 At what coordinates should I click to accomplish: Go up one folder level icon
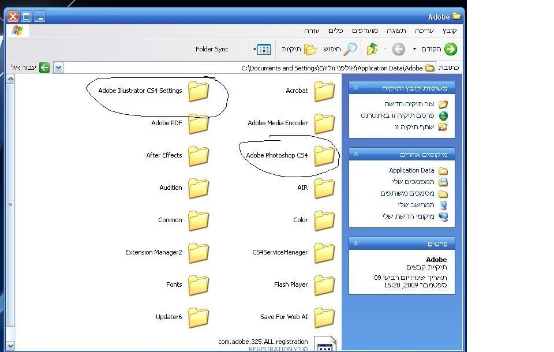pos(372,49)
